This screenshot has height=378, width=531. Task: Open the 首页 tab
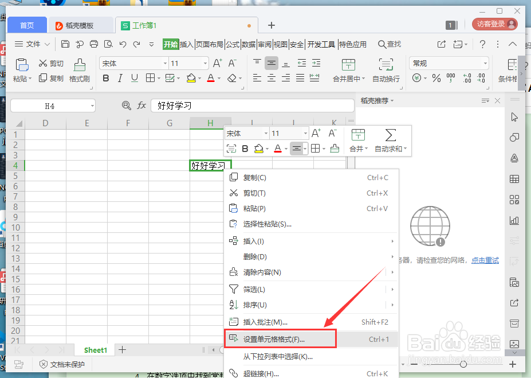27,25
